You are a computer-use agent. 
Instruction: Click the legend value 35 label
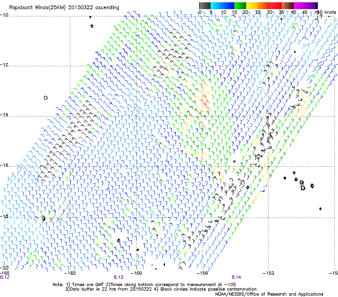click(x=281, y=12)
